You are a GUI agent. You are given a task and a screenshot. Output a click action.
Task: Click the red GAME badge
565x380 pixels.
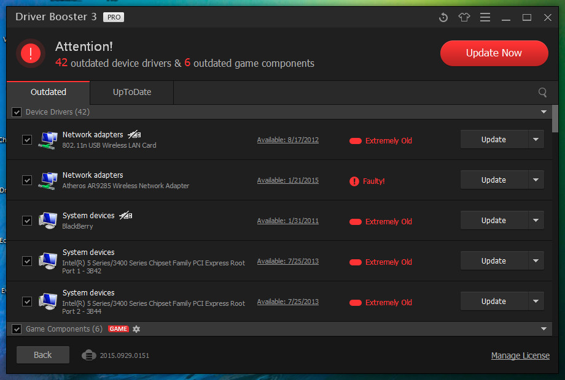pyautogui.click(x=118, y=329)
